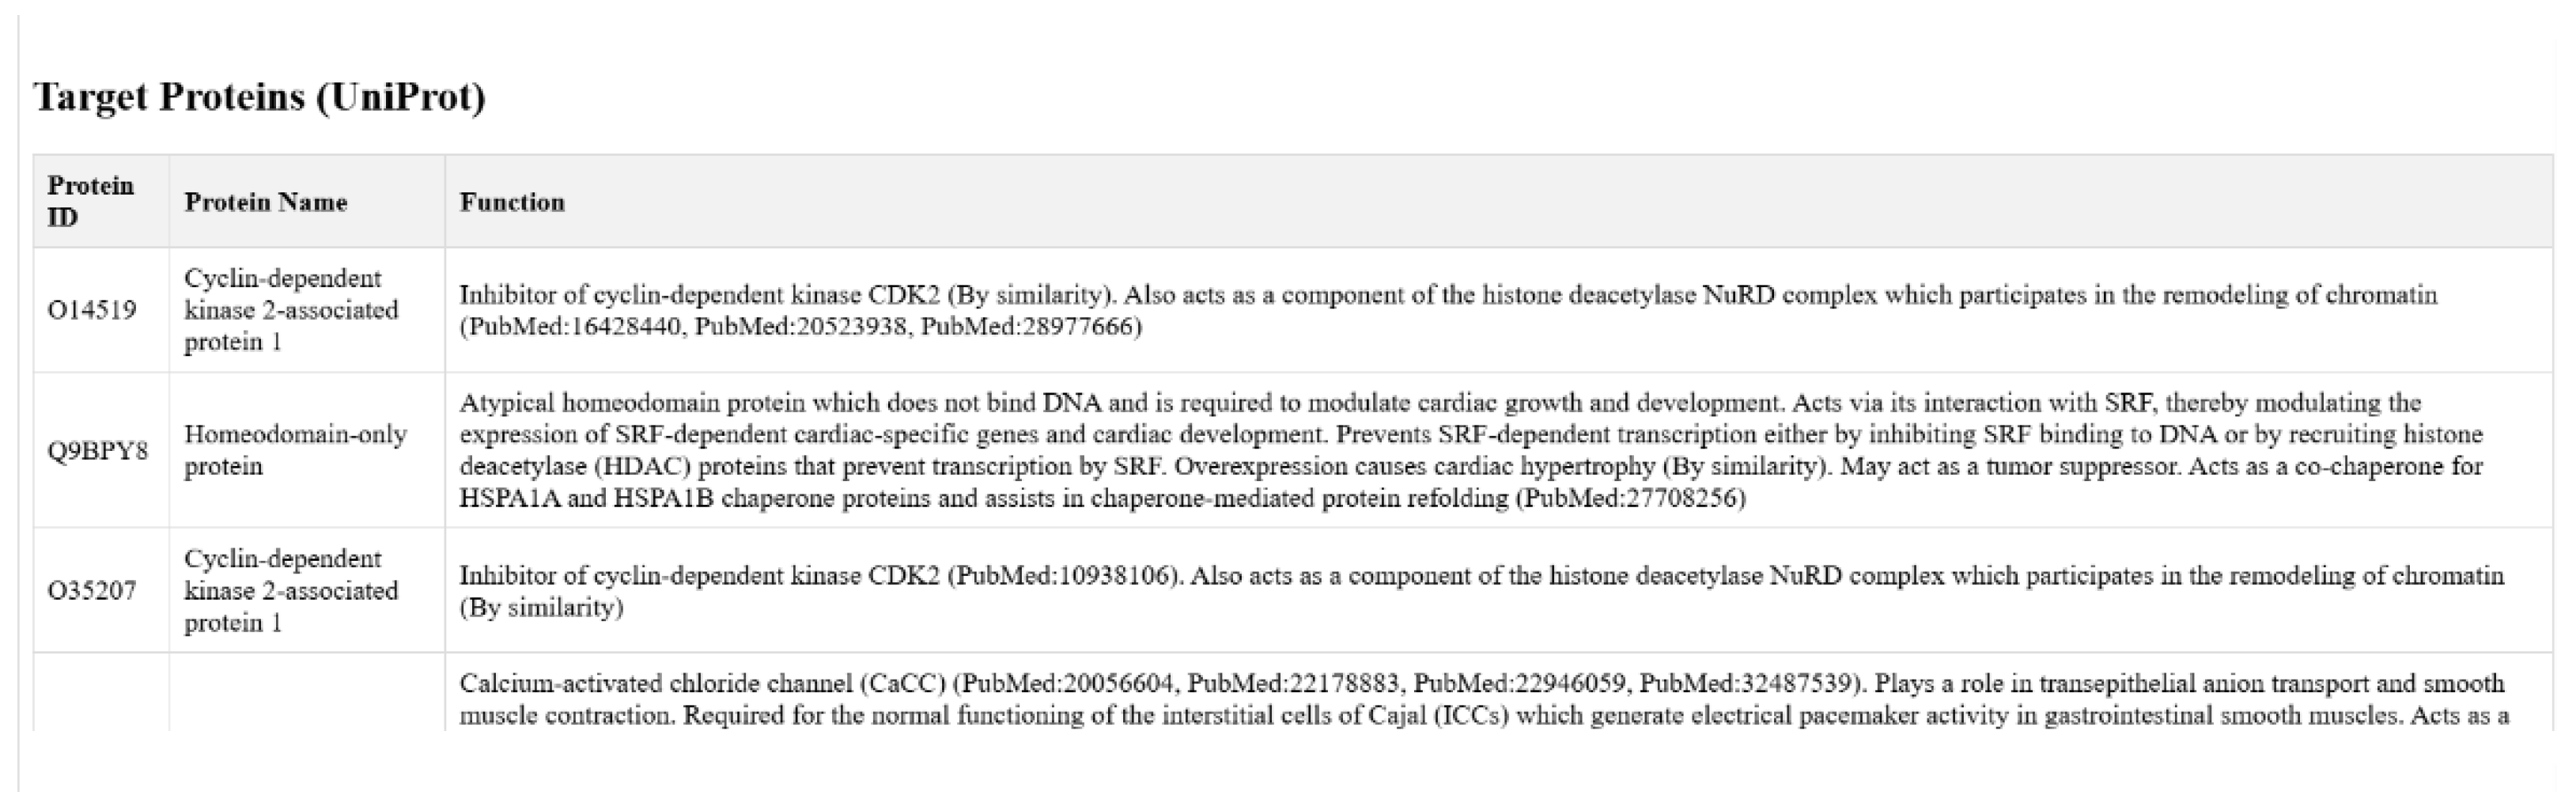Click the Protein Name column header
The height and width of the screenshot is (807, 2576).
pos(265,202)
